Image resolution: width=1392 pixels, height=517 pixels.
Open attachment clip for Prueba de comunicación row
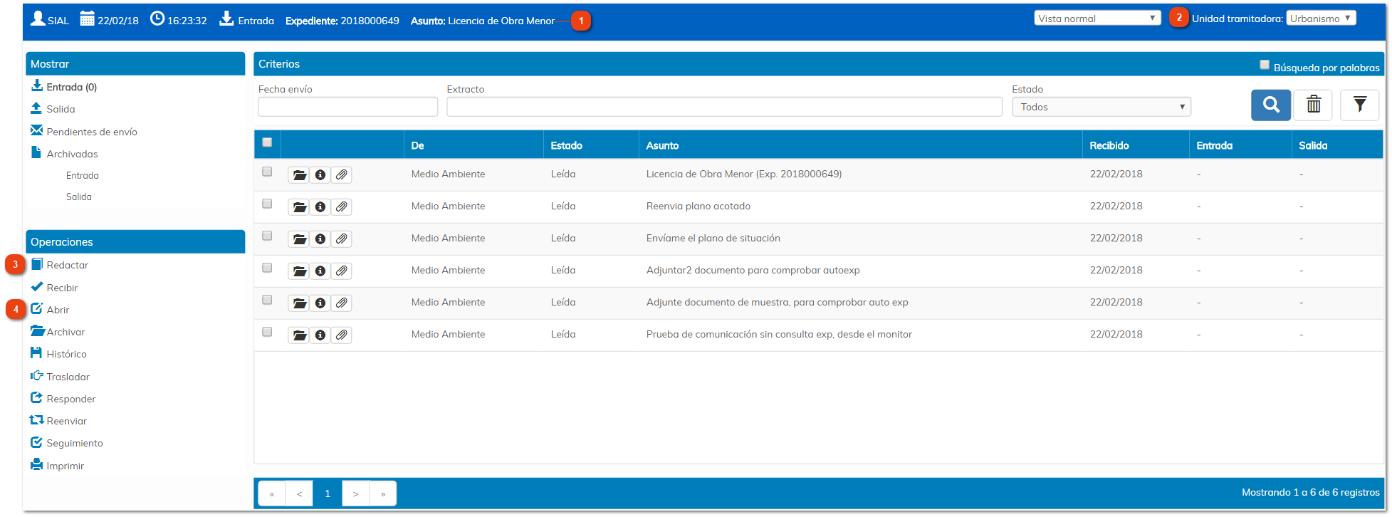click(342, 335)
